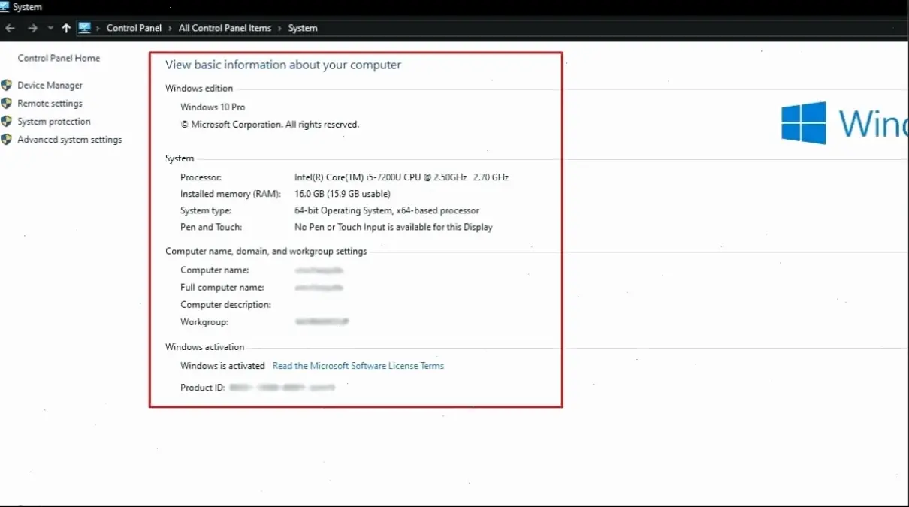Click the Processor label
This screenshot has width=909, height=507.
pos(201,177)
